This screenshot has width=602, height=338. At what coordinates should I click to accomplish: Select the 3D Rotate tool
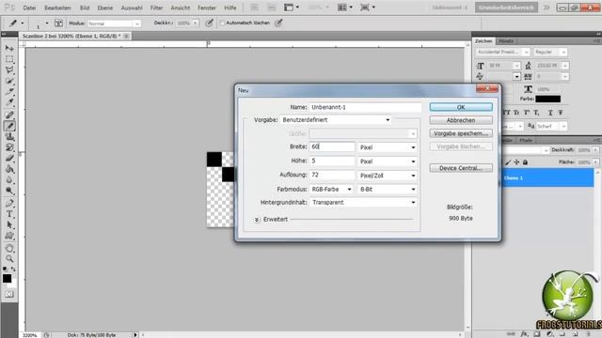point(9,248)
